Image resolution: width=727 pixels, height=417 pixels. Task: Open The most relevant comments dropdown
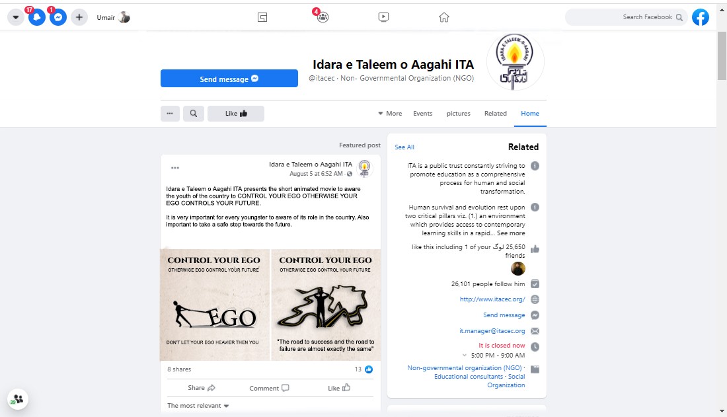tap(198, 405)
